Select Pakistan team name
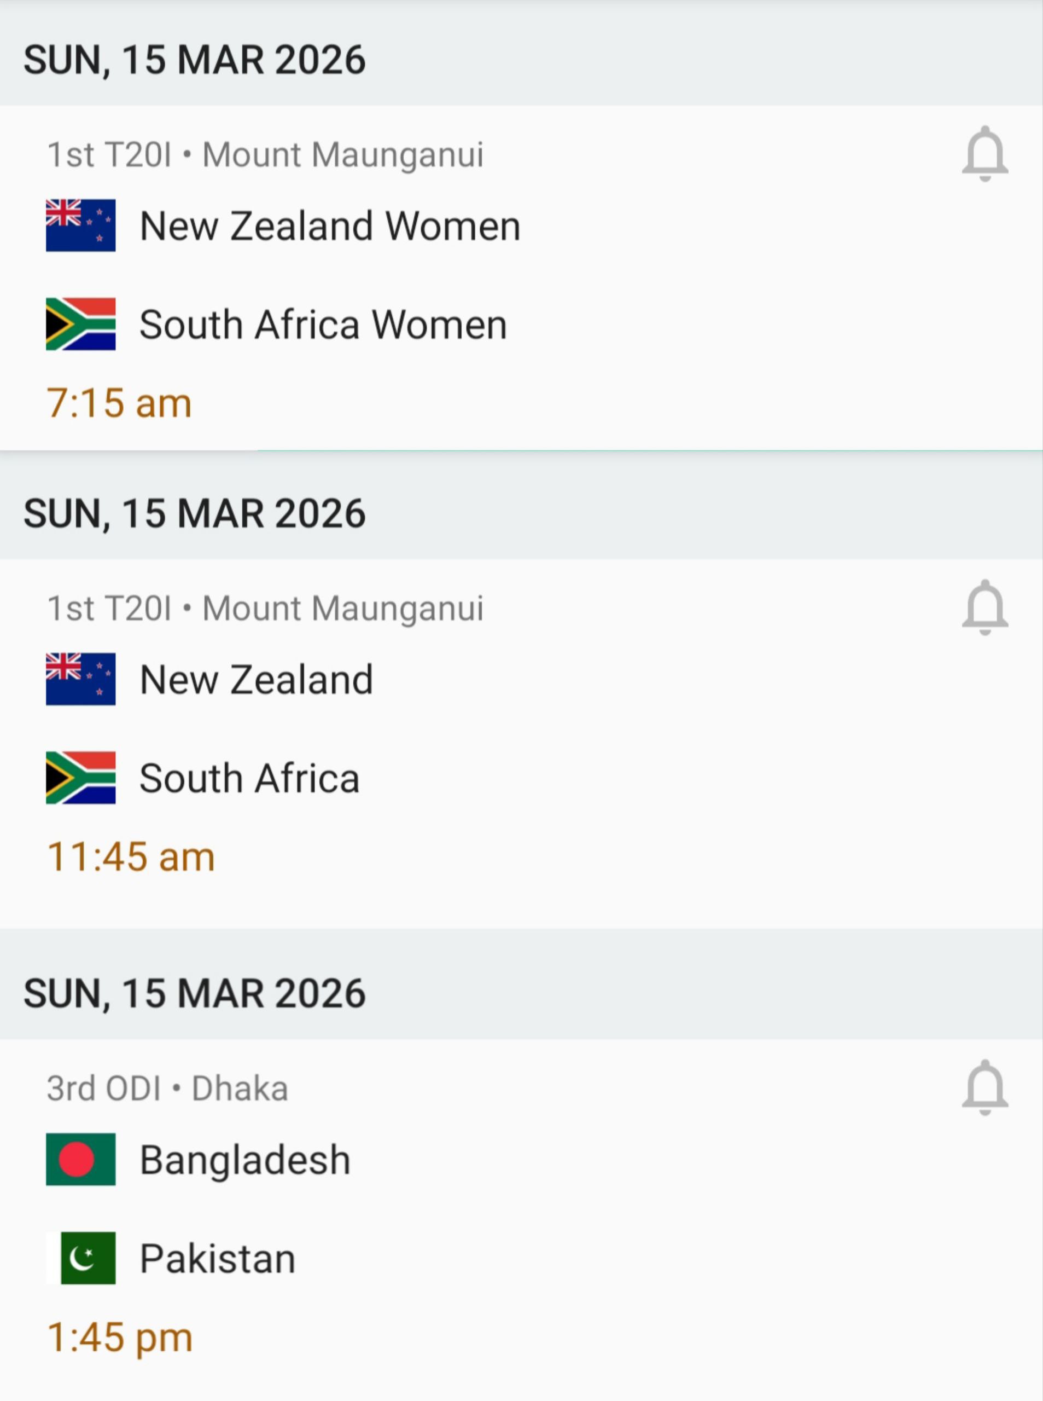The width and height of the screenshot is (1043, 1401). [217, 1258]
